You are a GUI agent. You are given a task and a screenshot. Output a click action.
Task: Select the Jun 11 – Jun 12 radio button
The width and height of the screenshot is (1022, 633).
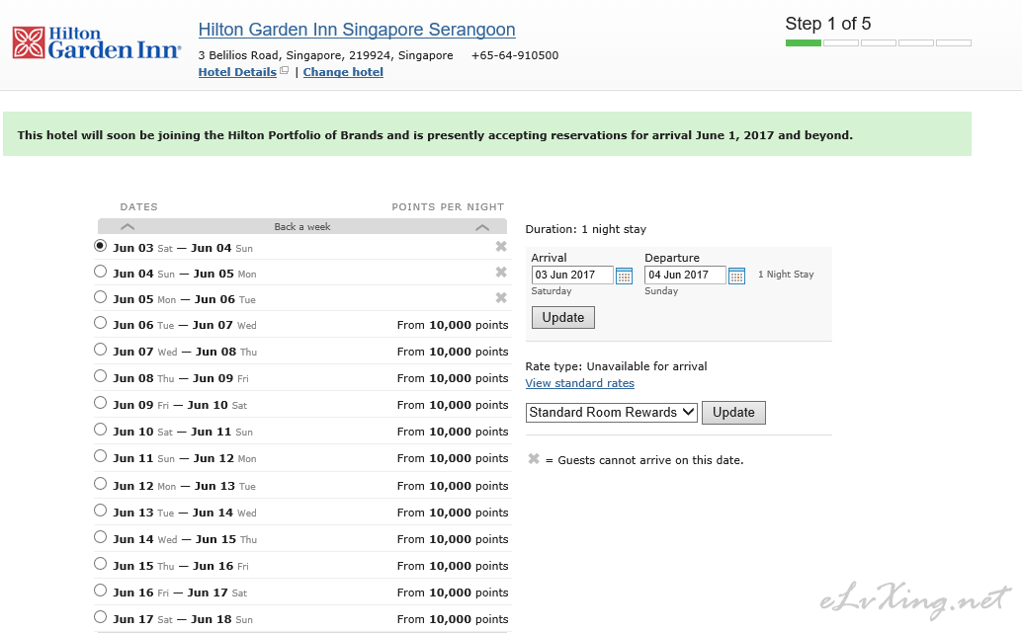coord(100,456)
